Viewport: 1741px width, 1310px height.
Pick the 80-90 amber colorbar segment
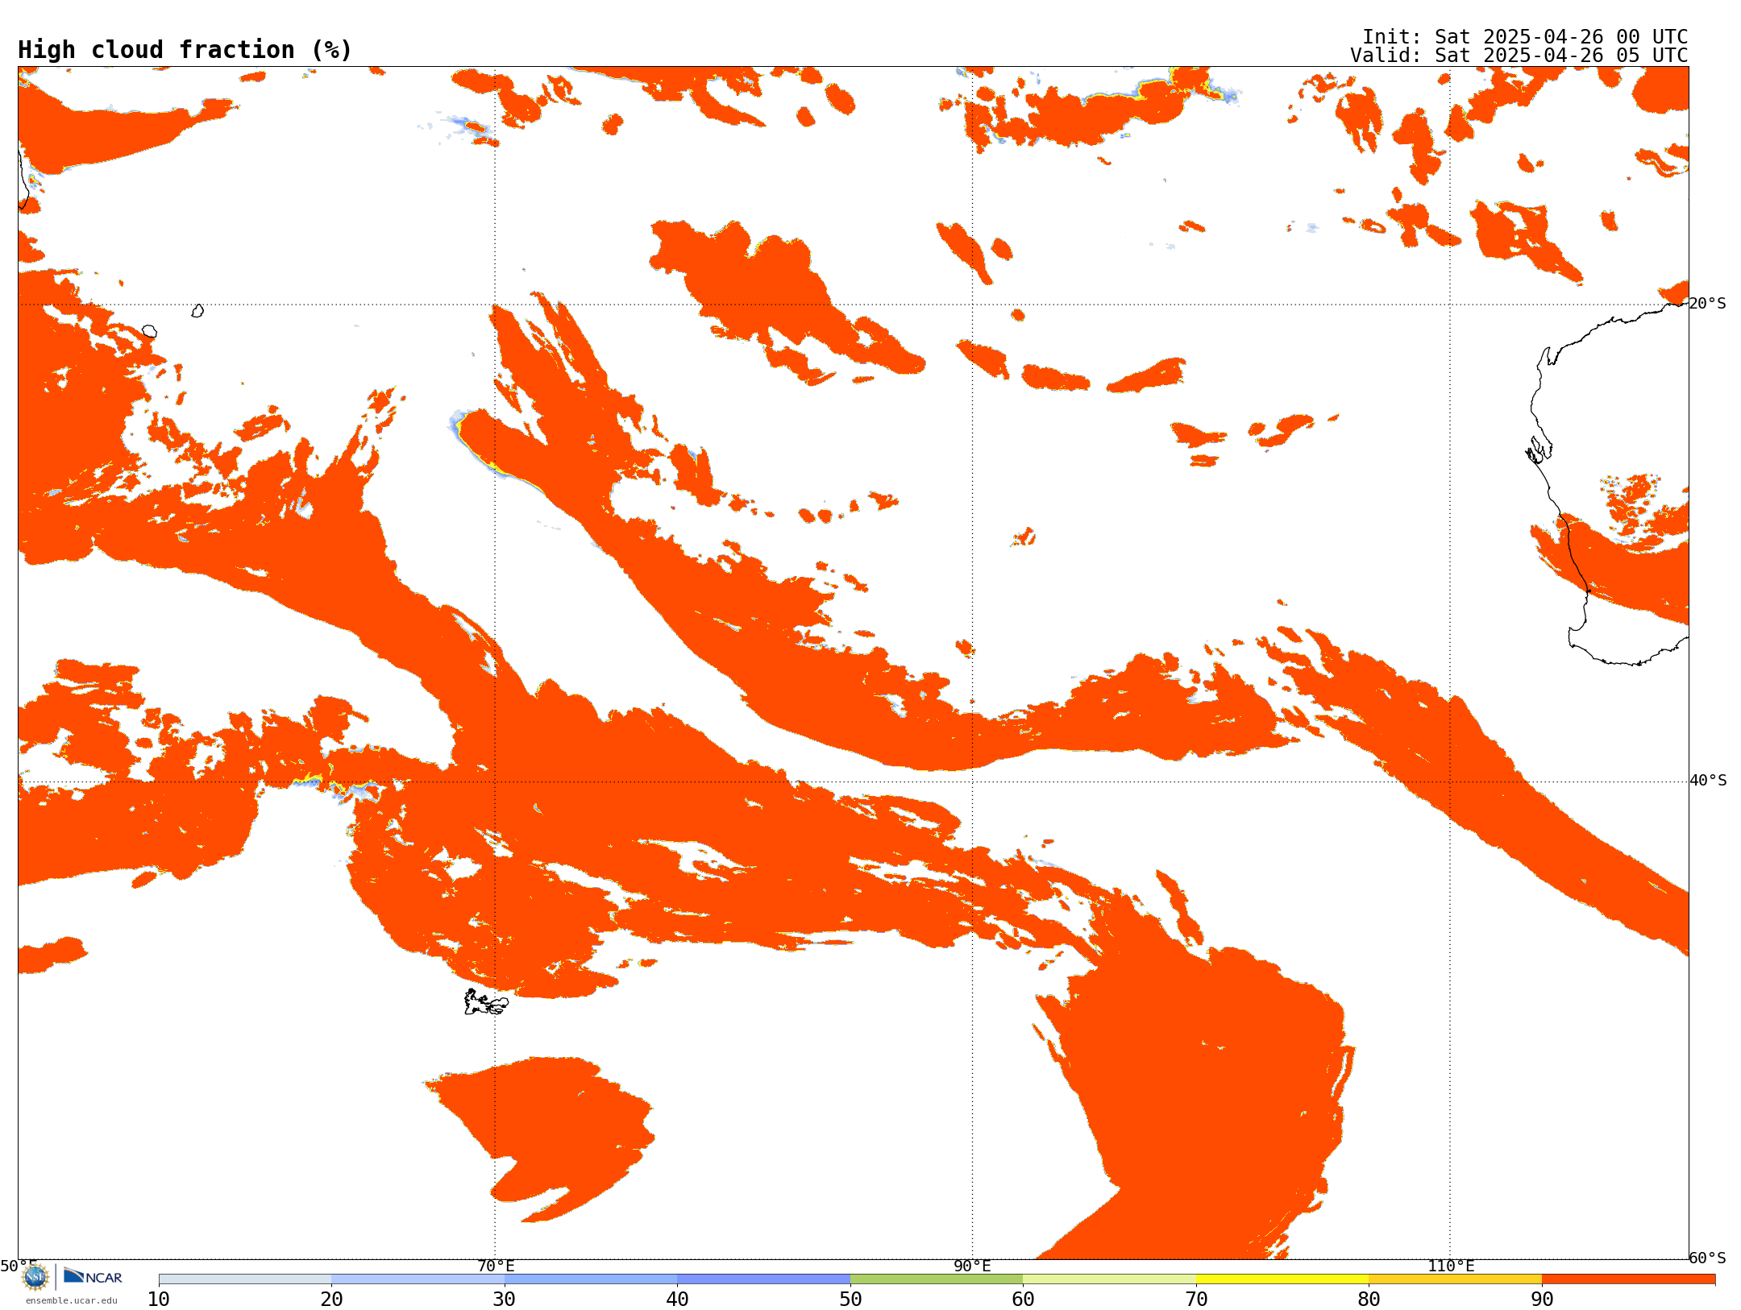(x=1456, y=1279)
